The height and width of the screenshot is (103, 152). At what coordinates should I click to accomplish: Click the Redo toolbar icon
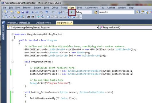point(53,12)
